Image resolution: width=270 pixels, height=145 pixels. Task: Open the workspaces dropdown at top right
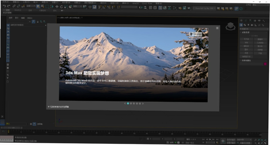[x=261, y=5]
